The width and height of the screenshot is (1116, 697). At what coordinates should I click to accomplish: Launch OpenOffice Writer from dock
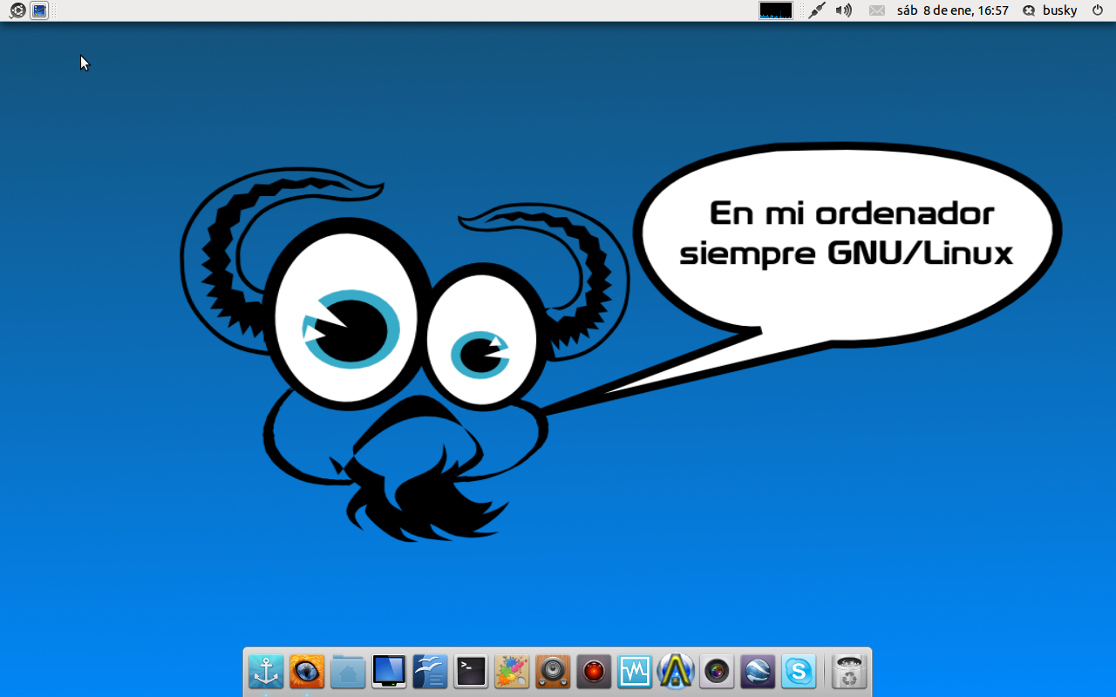click(430, 672)
